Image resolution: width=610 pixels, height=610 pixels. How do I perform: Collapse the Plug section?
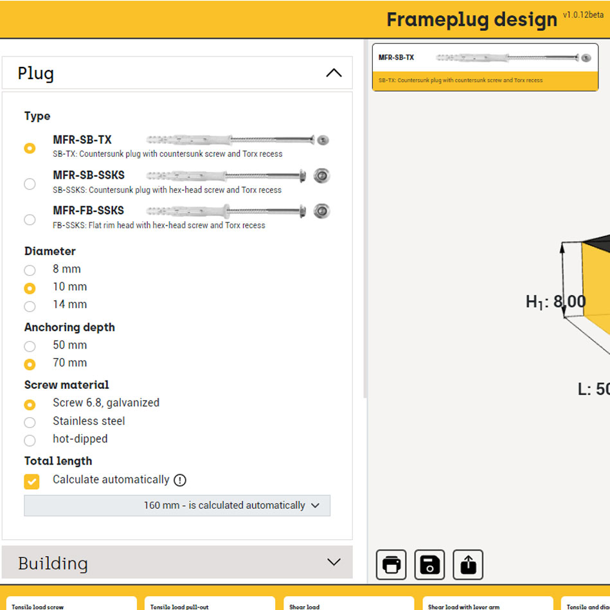click(x=334, y=73)
